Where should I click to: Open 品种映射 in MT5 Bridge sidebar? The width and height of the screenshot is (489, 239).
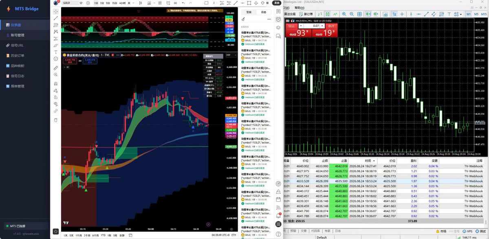coord(25,66)
